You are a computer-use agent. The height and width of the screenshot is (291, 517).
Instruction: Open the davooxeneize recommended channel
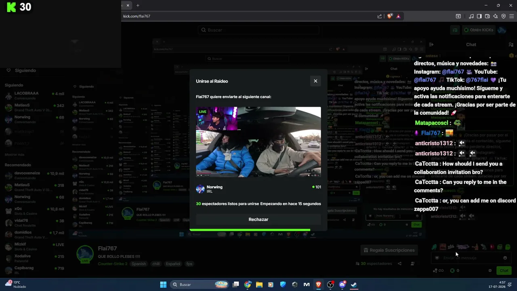tap(34, 175)
